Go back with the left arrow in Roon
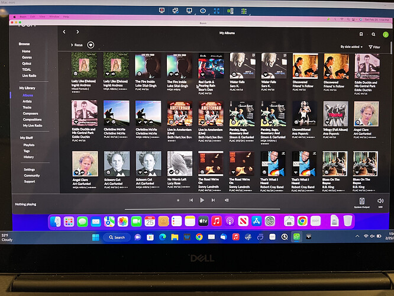Viewport: 394px width, 296px height. click(x=64, y=32)
